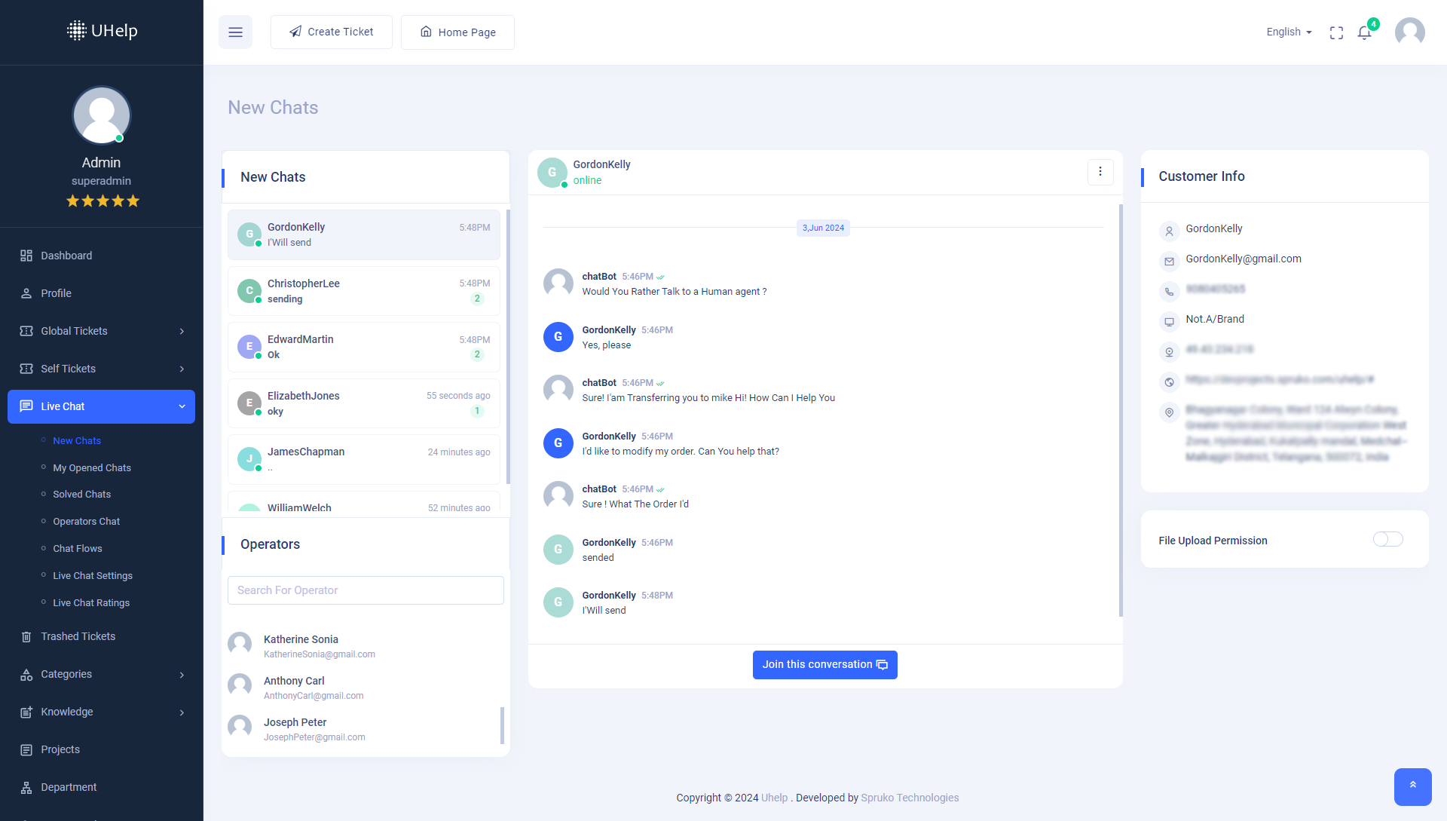Open Trashed Tickets in the sidebar
Viewport: 1447px width, 821px height.
(x=78, y=636)
